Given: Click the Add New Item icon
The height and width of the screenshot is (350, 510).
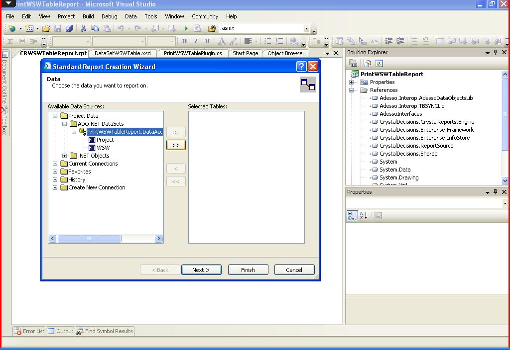Looking at the screenshot, I should coord(29,28).
